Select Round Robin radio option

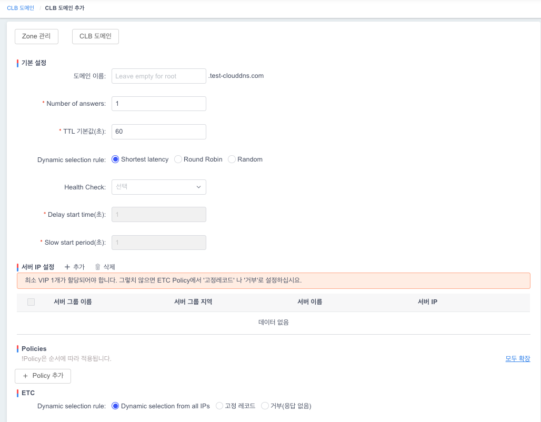(178, 159)
